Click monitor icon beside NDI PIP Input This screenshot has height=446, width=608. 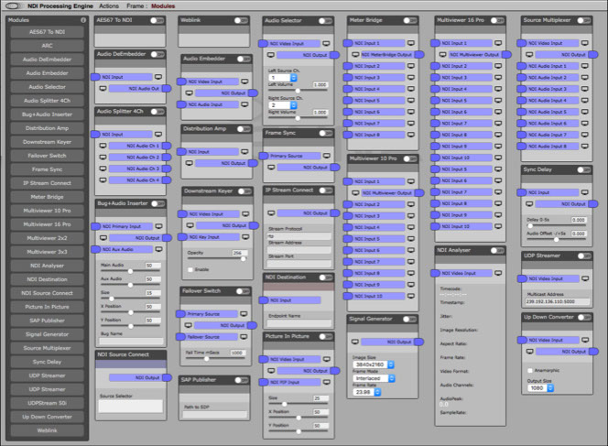click(327, 383)
